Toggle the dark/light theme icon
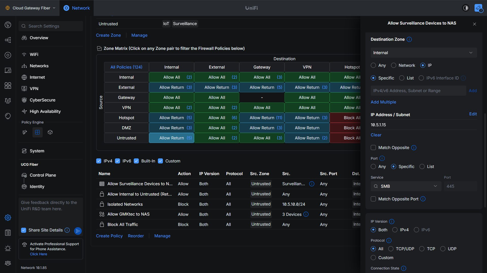The height and width of the screenshot is (273, 487). pos(466,8)
